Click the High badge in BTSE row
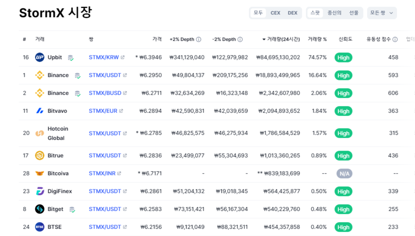The height and width of the screenshot is (236, 415). tap(343, 227)
